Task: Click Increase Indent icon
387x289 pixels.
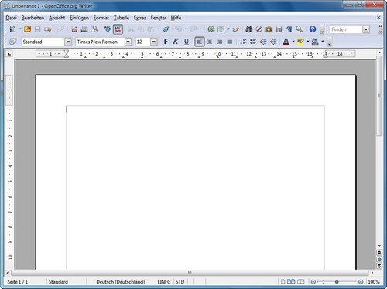Action: point(273,42)
